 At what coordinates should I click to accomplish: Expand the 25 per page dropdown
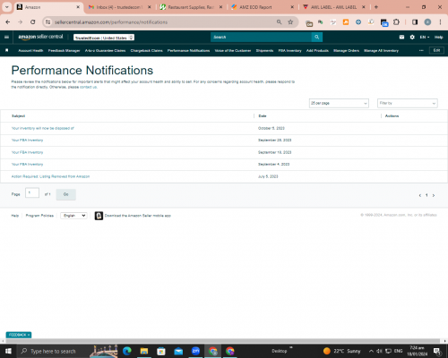339,103
